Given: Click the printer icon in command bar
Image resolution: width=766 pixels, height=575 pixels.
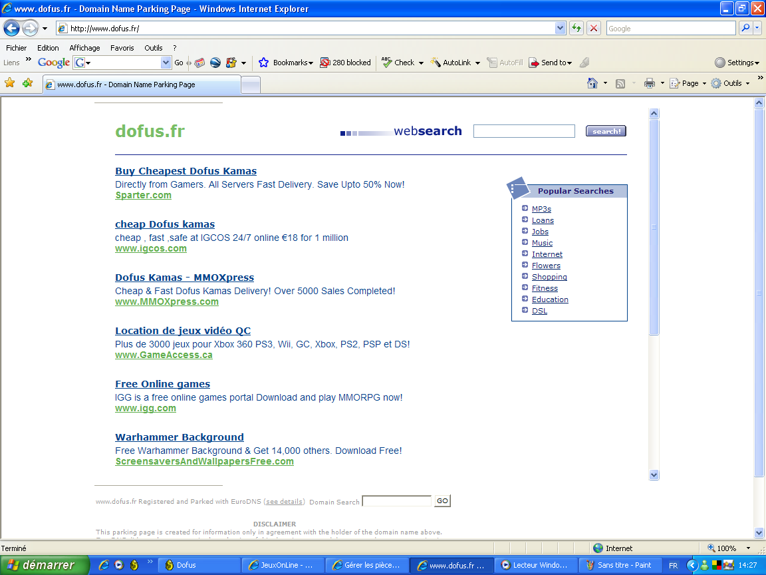Looking at the screenshot, I should pyautogui.click(x=649, y=83).
